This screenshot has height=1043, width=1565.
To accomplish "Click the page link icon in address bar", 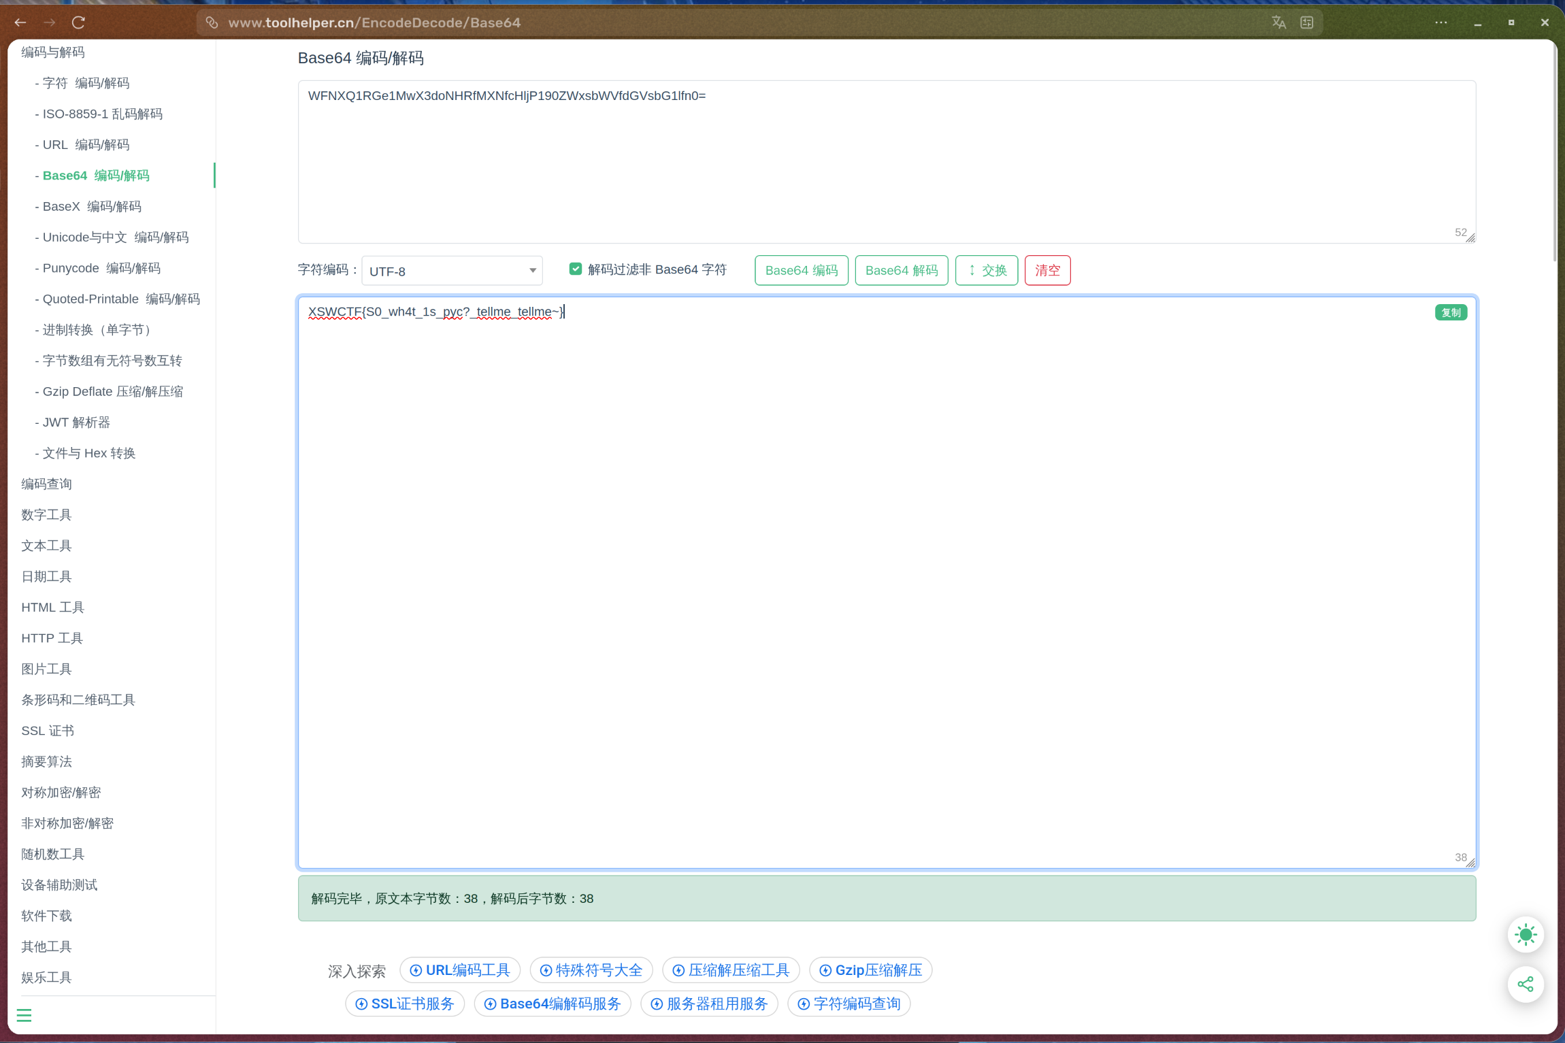I will pos(212,22).
